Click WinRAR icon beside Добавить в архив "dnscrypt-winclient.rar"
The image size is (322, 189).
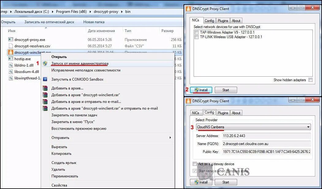pos(45,95)
